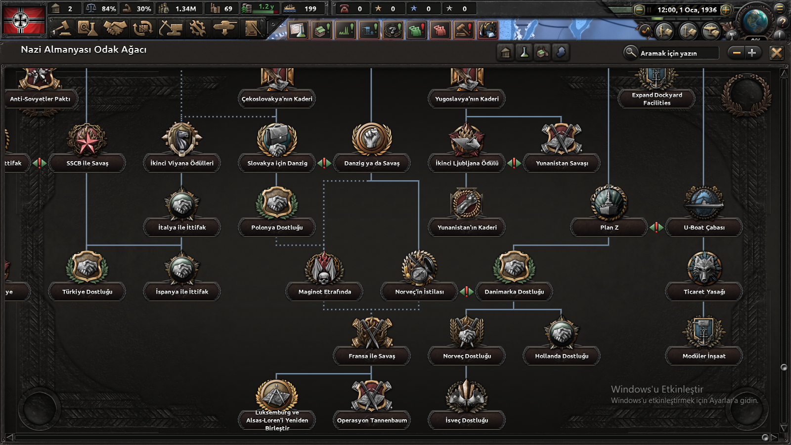
Task: Click the focus search field 'Aramak için yazın'
Action: tap(678, 53)
